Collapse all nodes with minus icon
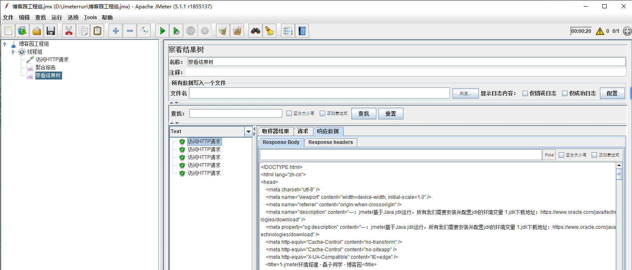 tap(130, 31)
